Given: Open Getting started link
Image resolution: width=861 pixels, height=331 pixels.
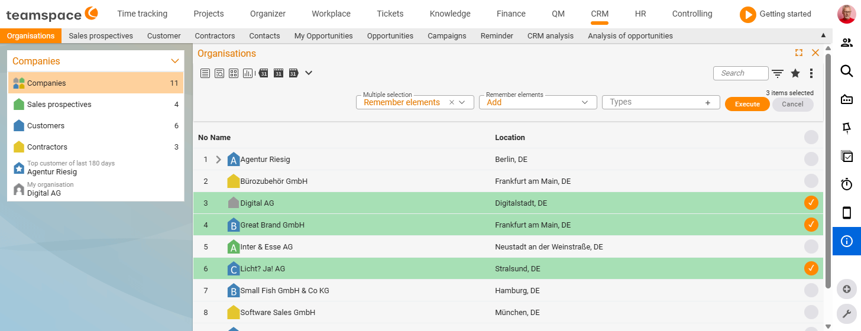Looking at the screenshot, I should tap(785, 14).
